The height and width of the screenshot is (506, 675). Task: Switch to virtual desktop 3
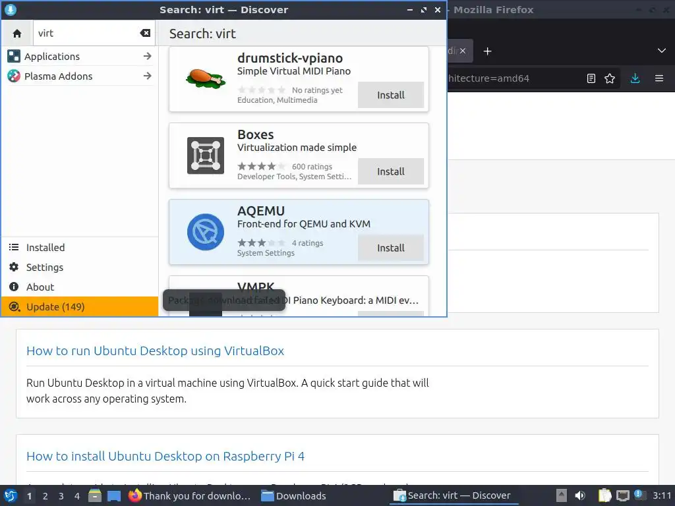61,496
